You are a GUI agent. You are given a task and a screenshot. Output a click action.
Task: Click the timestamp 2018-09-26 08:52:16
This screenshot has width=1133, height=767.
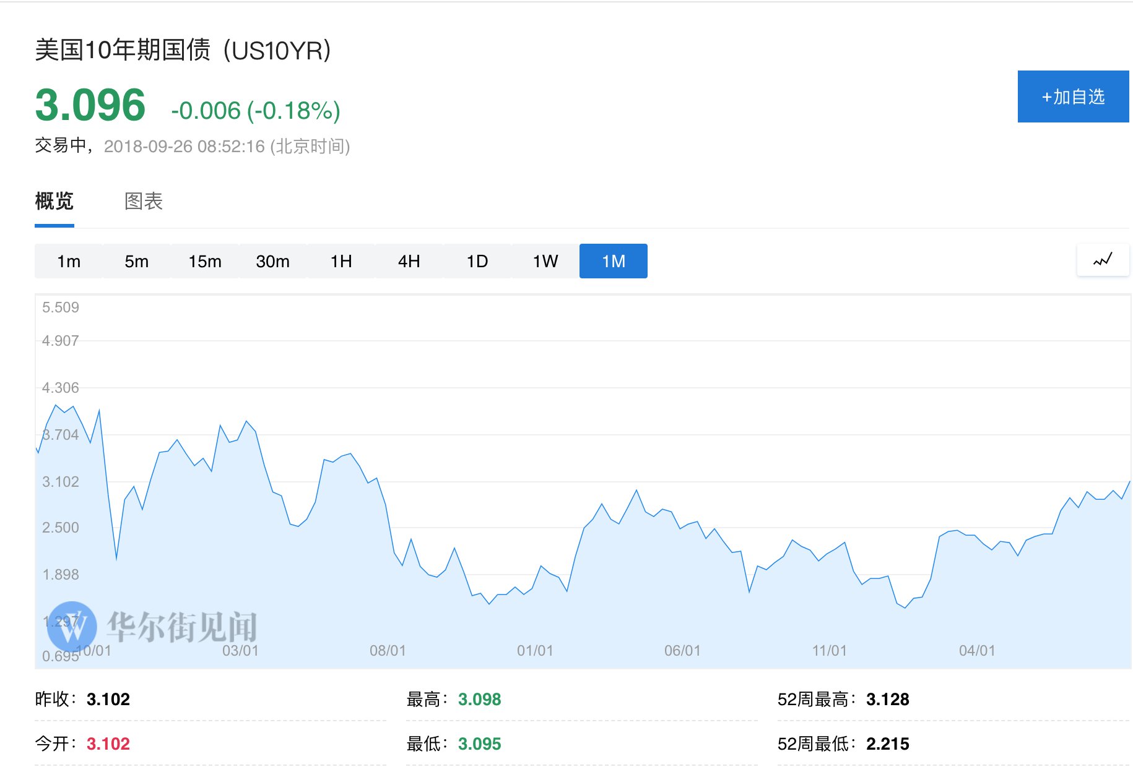click(x=184, y=147)
